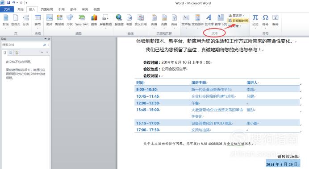The image size is (309, 169).
Task: Switch to the 页面布局 tab
Action: (47, 9)
